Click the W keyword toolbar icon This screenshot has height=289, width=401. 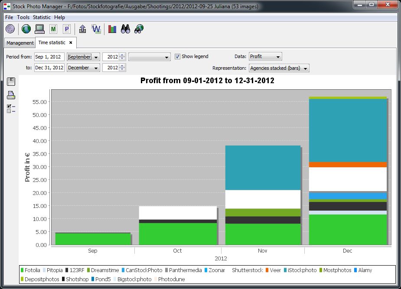pos(96,29)
